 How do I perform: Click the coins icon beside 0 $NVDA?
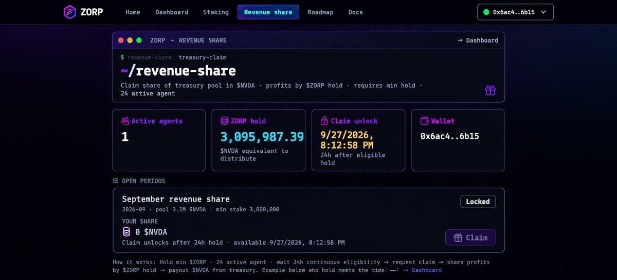pyautogui.click(x=126, y=232)
